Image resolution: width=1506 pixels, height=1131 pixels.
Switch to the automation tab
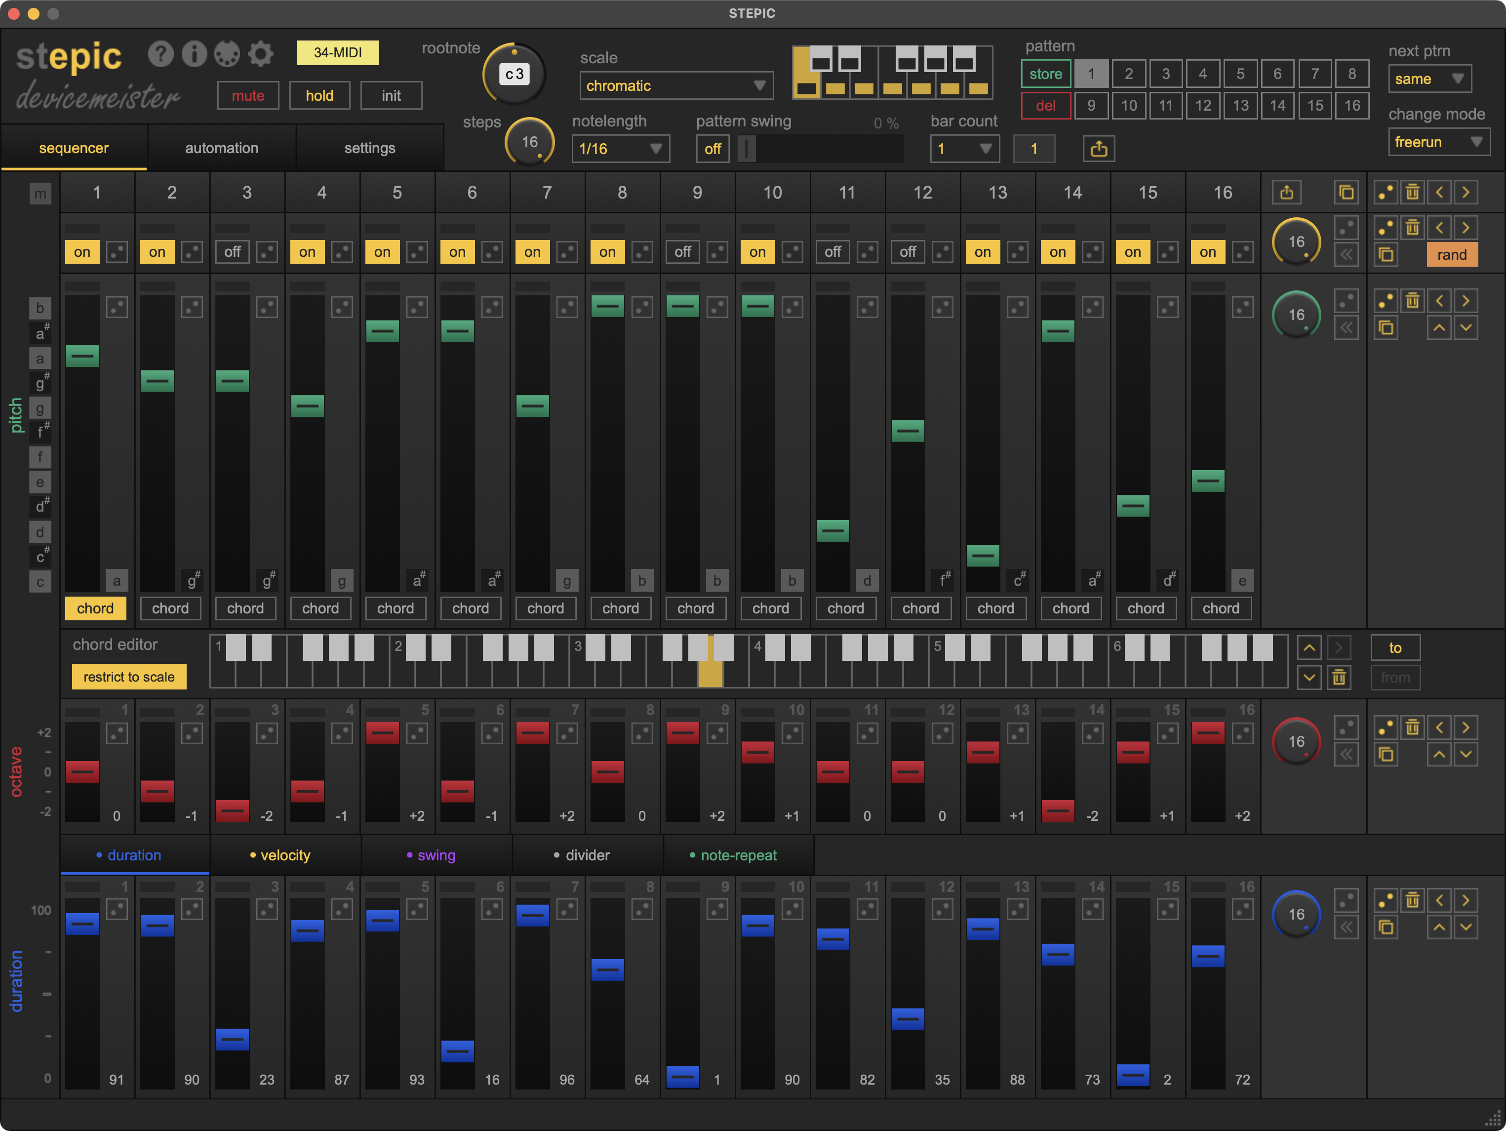point(221,148)
